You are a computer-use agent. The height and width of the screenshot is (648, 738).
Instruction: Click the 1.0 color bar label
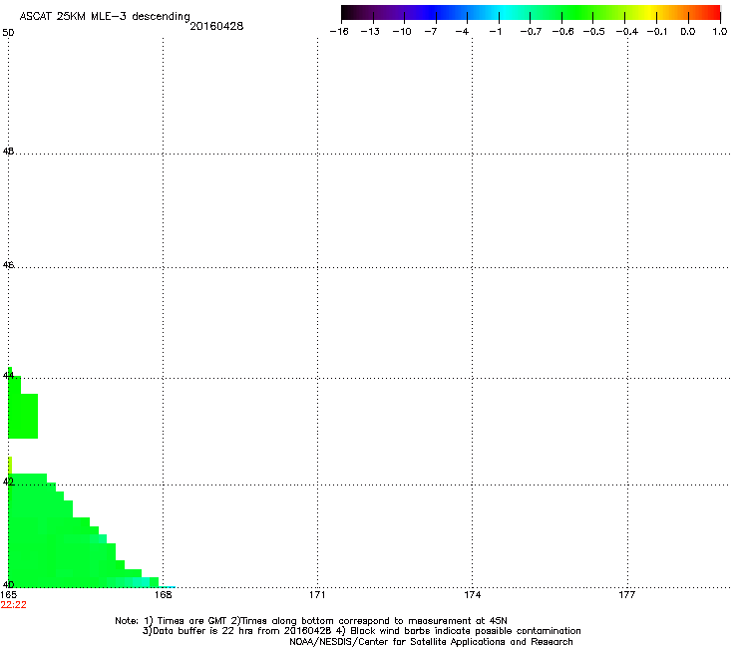720,32
